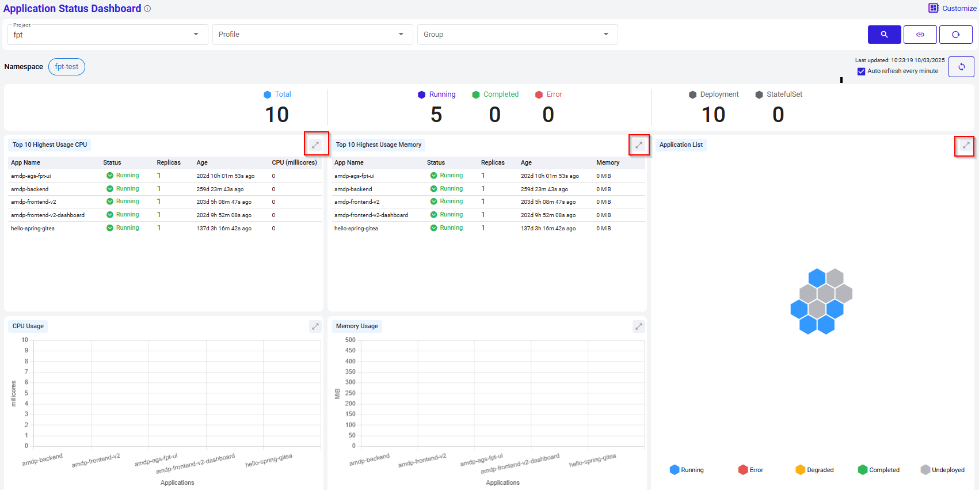Click the Age column header in Memory table
The image size is (979, 490).
tap(526, 162)
